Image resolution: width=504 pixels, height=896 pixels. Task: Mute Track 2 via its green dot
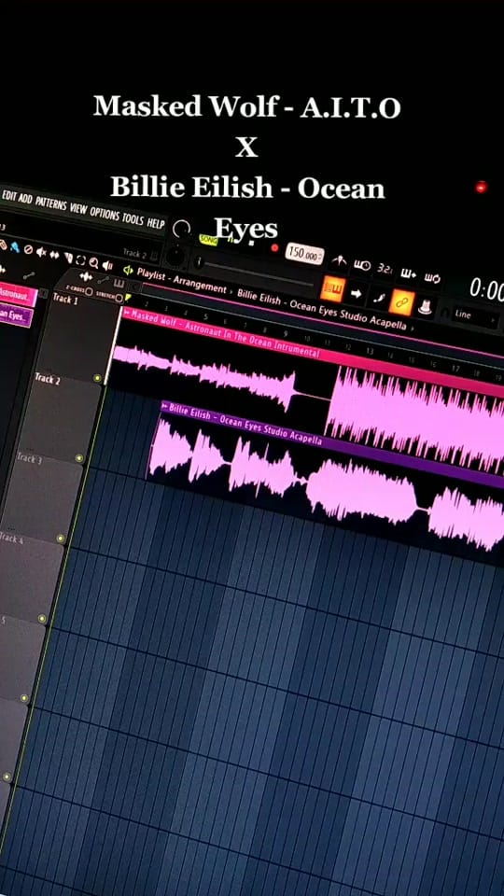tap(79, 458)
